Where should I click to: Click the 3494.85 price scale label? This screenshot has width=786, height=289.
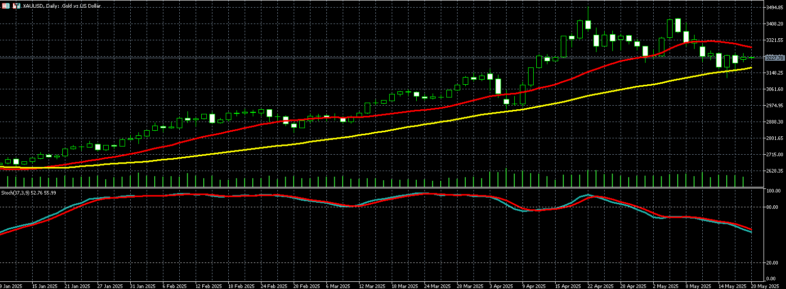click(775, 8)
